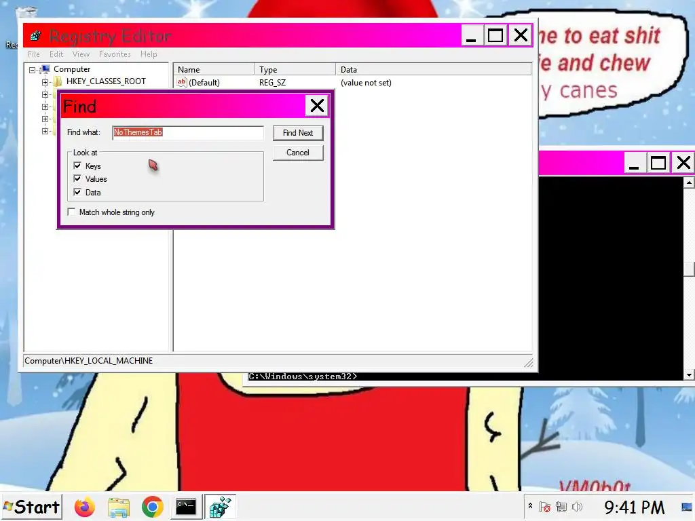Close the Find dialog with the X

(x=317, y=106)
